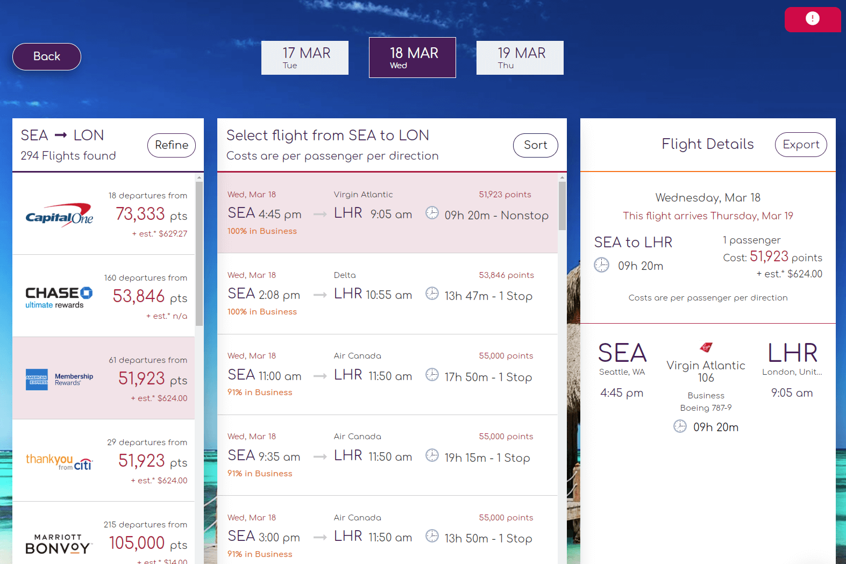Click the Capital One logo
The width and height of the screenshot is (846, 564).
point(59,216)
